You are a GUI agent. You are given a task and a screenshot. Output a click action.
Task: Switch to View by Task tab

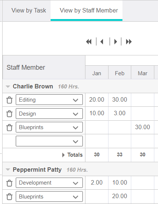click(x=29, y=10)
